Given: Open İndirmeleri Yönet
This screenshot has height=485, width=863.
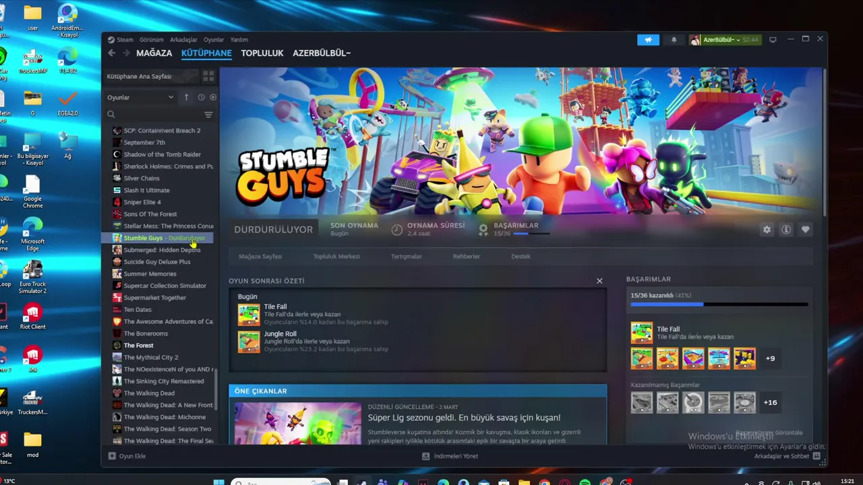Looking at the screenshot, I should tap(450, 456).
